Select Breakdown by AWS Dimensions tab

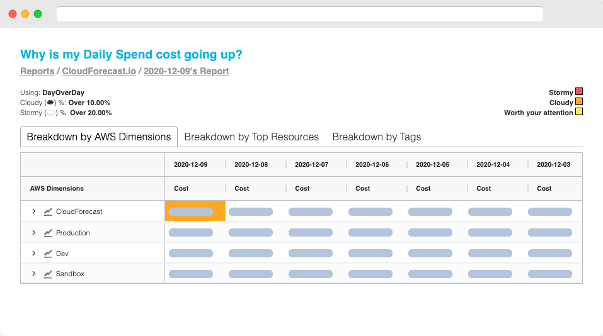[99, 137]
